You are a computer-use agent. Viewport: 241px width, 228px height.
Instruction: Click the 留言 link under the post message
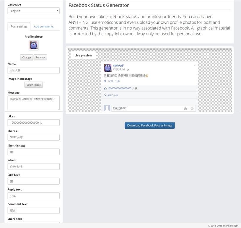tap(110, 81)
